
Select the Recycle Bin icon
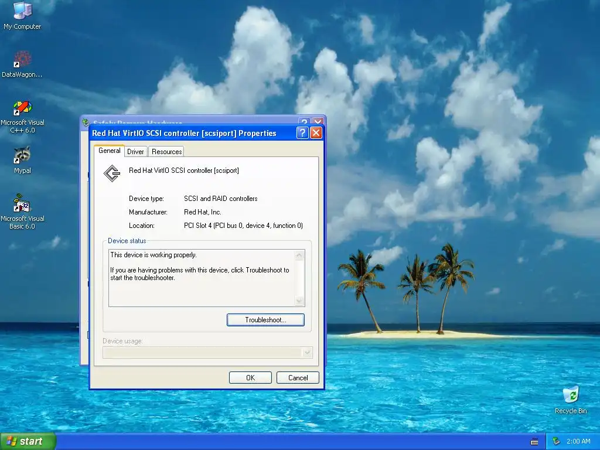[571, 400]
